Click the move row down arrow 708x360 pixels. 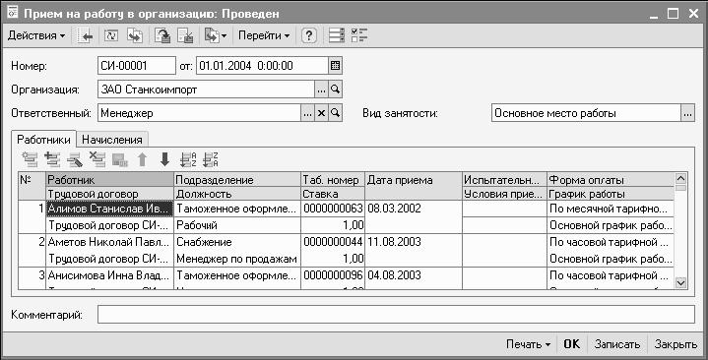(164, 159)
